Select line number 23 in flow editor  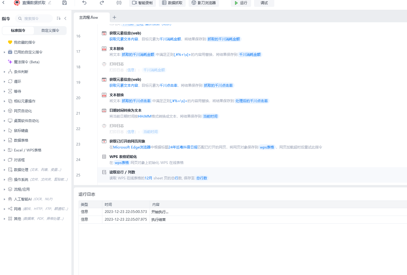(x=78, y=144)
